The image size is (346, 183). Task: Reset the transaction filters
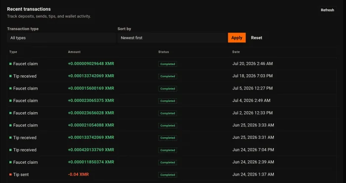tap(257, 38)
